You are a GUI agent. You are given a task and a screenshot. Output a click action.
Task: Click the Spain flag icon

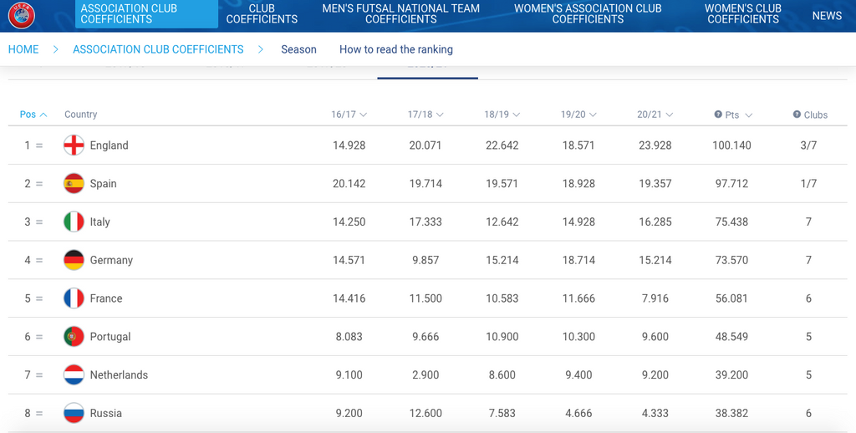pyautogui.click(x=74, y=184)
